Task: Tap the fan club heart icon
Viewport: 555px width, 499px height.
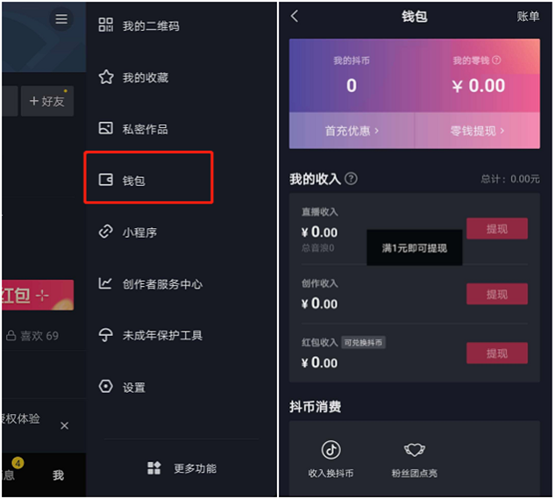Action: tap(415, 450)
